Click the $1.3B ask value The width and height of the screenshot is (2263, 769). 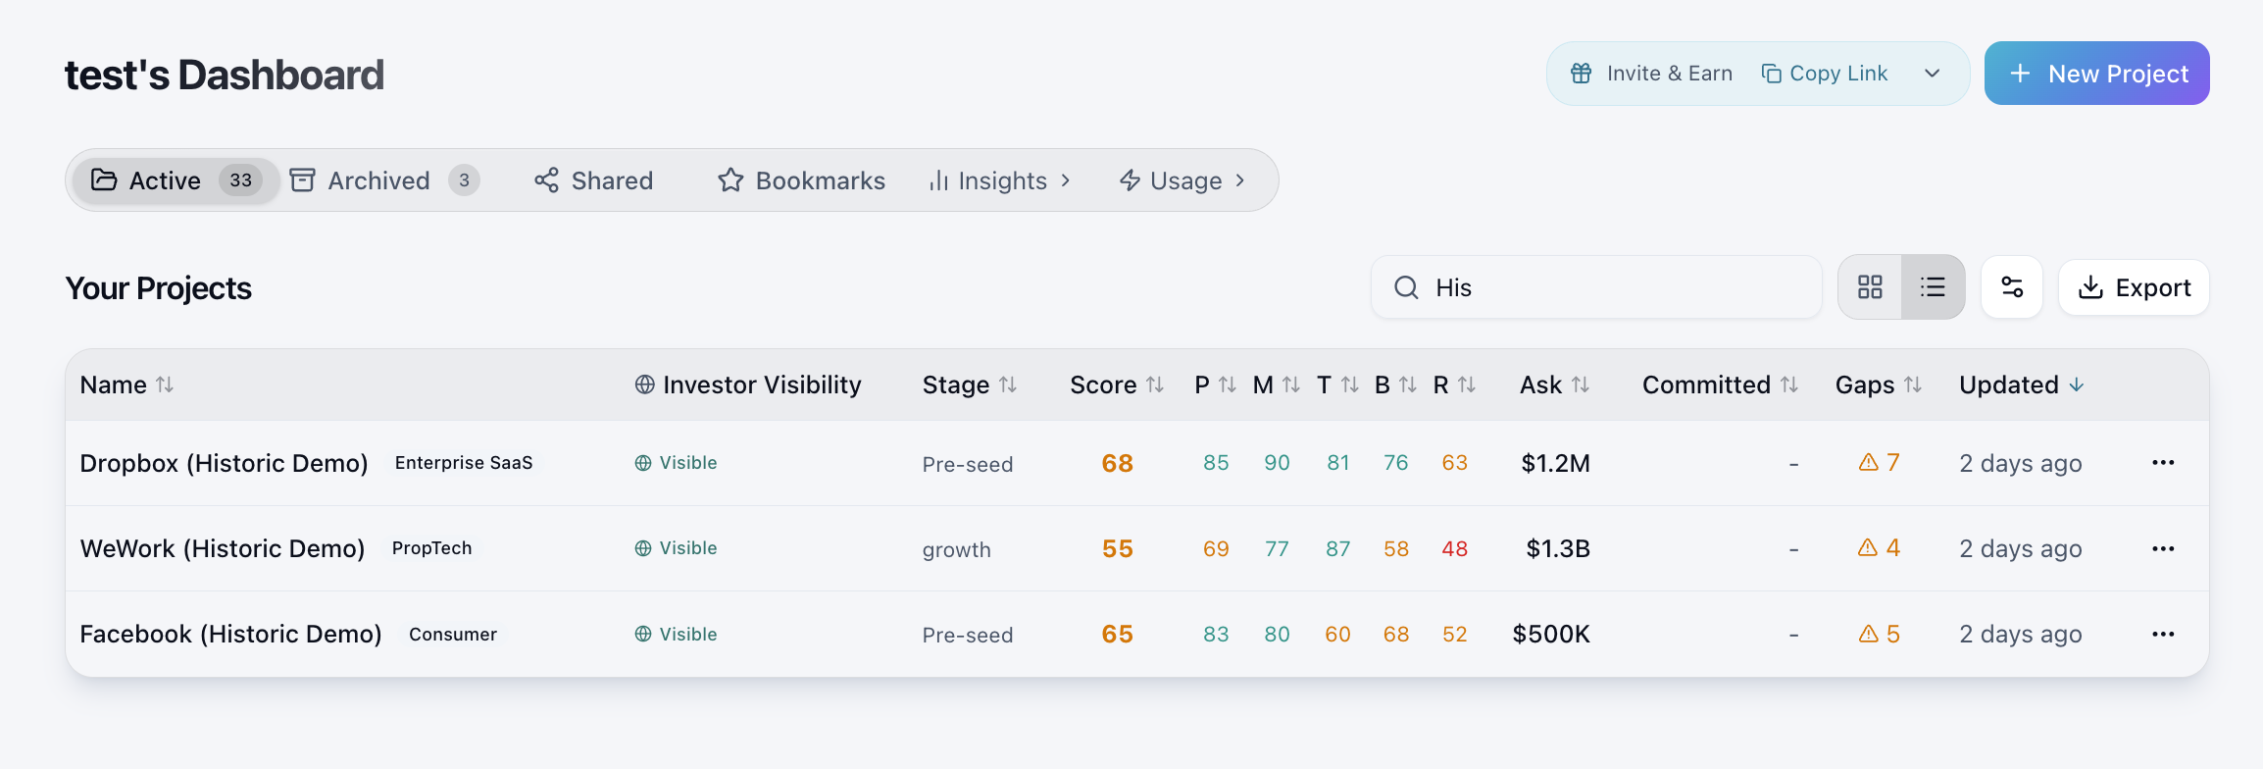[1558, 548]
